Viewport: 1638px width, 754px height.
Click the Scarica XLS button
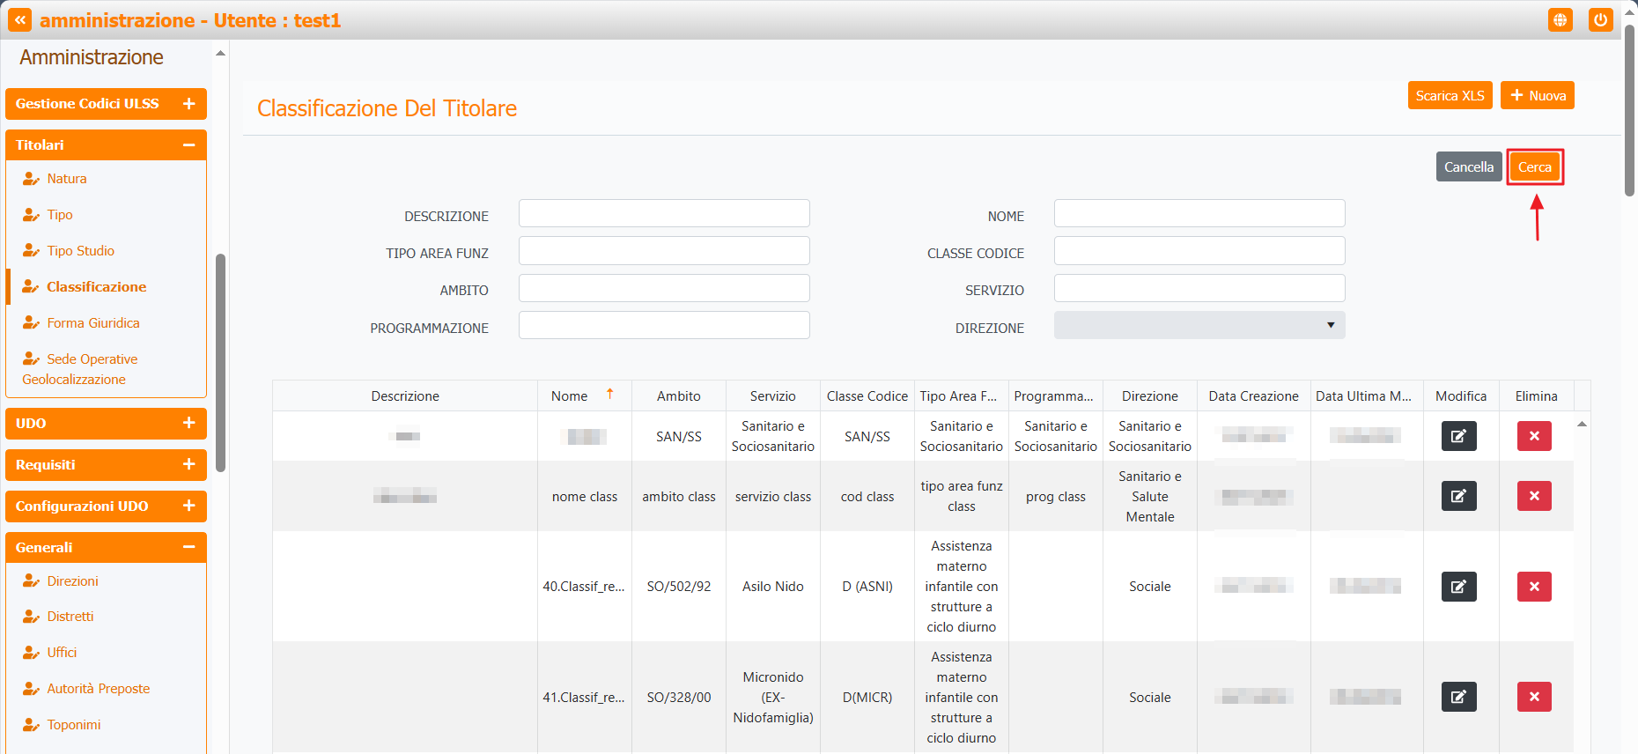pos(1450,96)
